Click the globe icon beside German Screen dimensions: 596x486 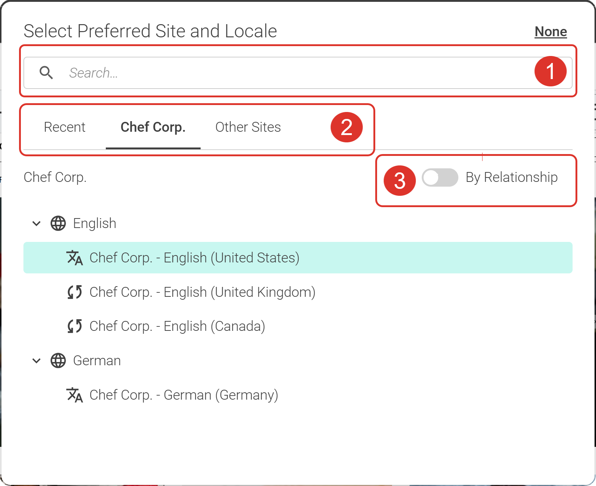58,360
